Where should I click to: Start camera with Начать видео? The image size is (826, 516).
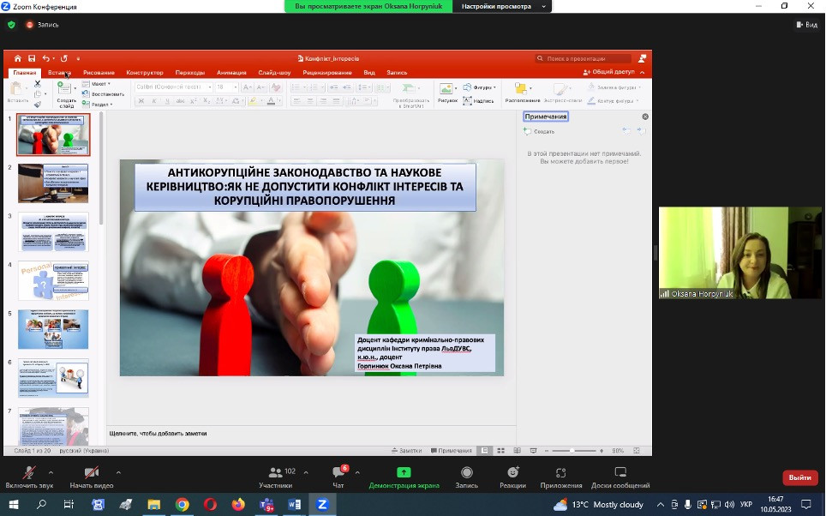[90, 473]
